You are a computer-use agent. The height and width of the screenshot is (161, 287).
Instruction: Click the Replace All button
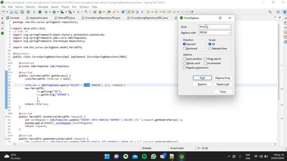pyautogui.click(x=222, y=85)
